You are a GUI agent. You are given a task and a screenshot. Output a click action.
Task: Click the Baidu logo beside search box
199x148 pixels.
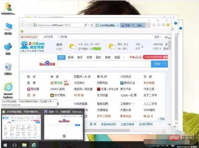tap(47, 63)
